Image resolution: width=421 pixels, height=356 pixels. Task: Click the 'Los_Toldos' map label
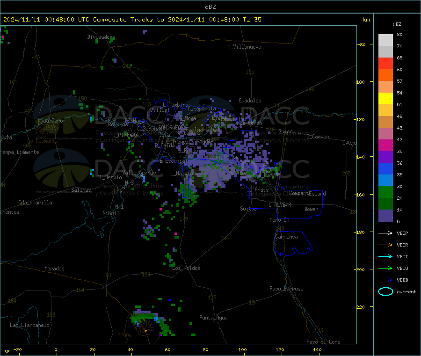click(x=186, y=268)
